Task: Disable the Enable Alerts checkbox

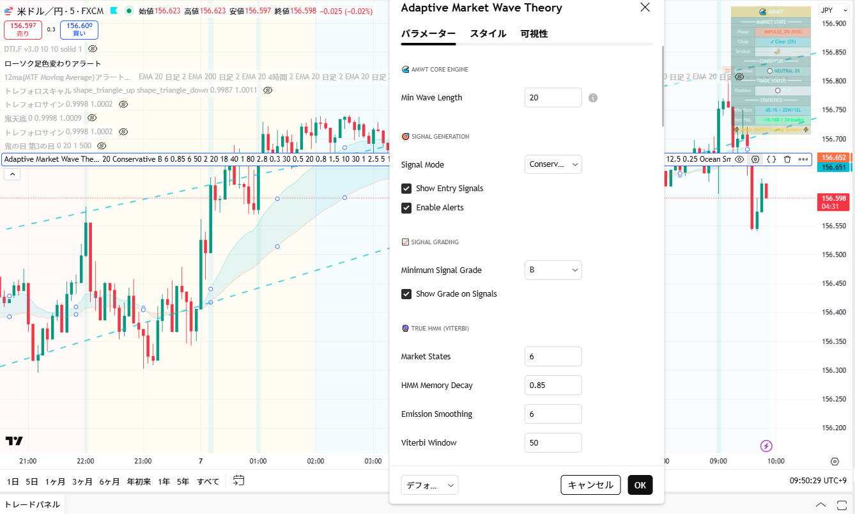Action: pos(406,208)
